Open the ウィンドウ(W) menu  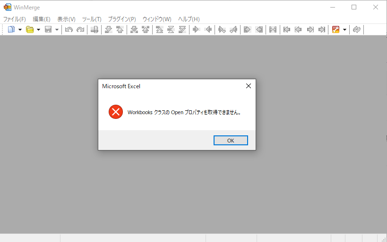157,19
